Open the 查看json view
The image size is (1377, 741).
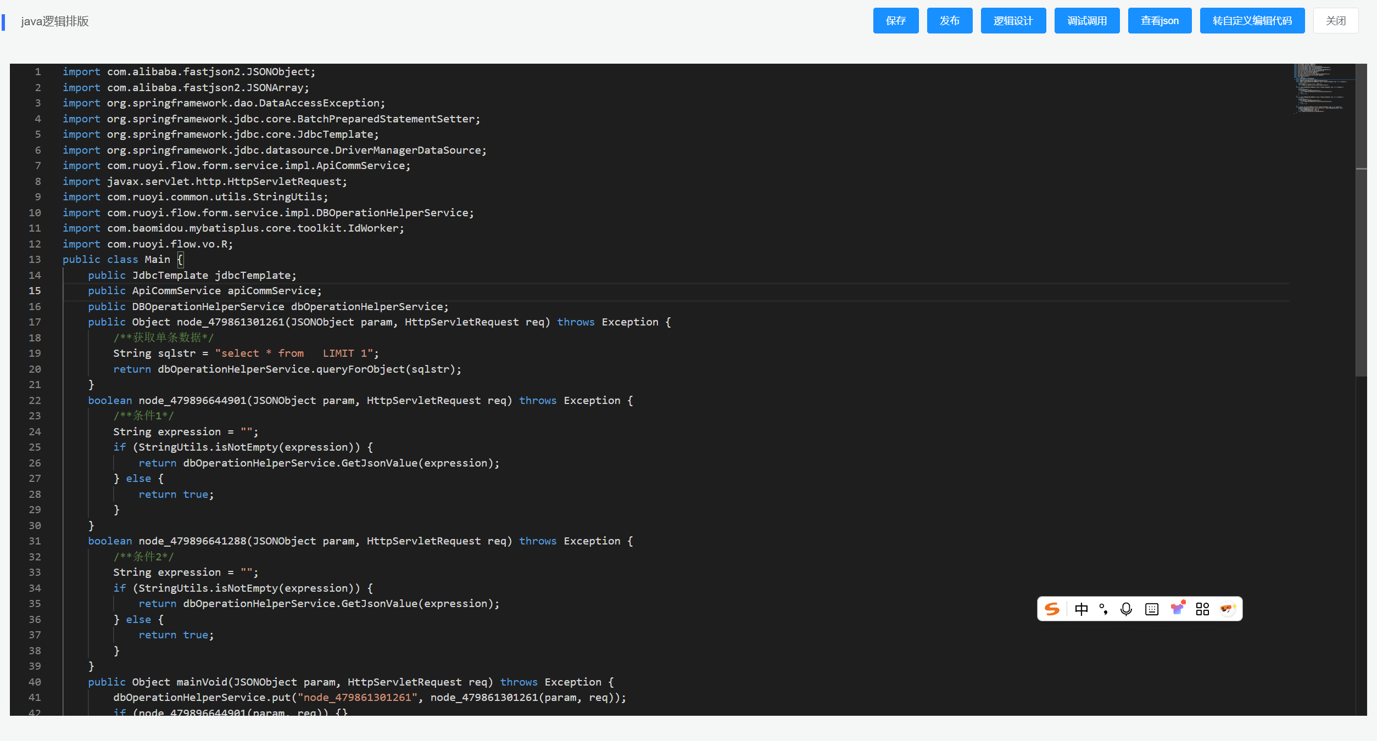[x=1159, y=21]
